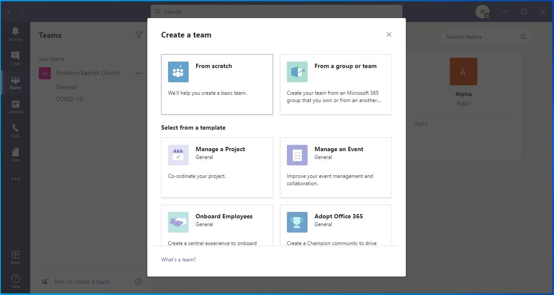Select the Manage a Project template title
The image size is (554, 295).
point(220,149)
